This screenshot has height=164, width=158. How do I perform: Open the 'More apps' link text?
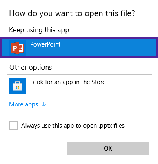click(x=24, y=104)
